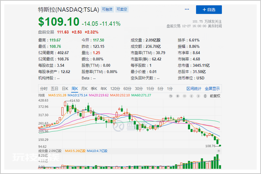Click the reset chart undo icon
Viewport: 261px width, 174px height.
170,96
